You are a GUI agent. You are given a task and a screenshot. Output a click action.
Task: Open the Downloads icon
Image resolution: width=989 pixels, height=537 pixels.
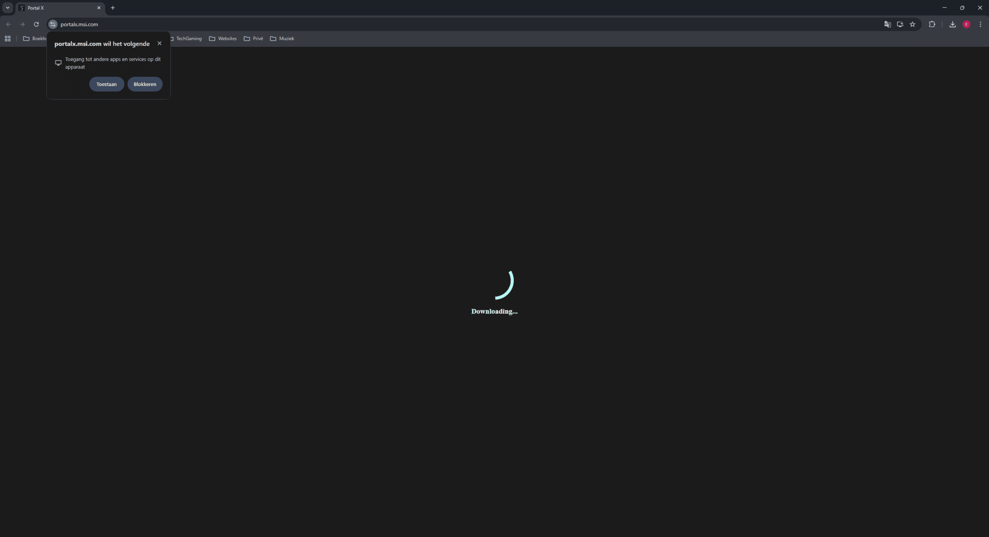click(x=952, y=24)
